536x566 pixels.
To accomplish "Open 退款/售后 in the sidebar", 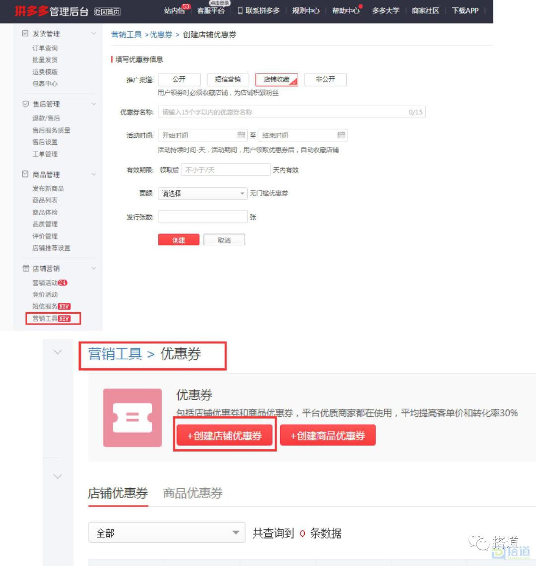I will point(46,118).
